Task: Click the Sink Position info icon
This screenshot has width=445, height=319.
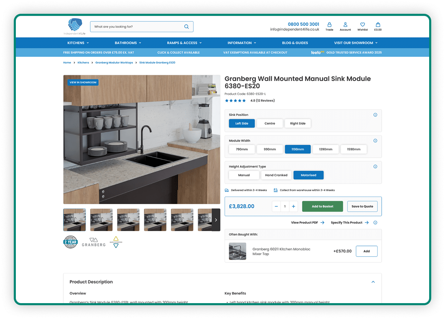Action: (375, 115)
